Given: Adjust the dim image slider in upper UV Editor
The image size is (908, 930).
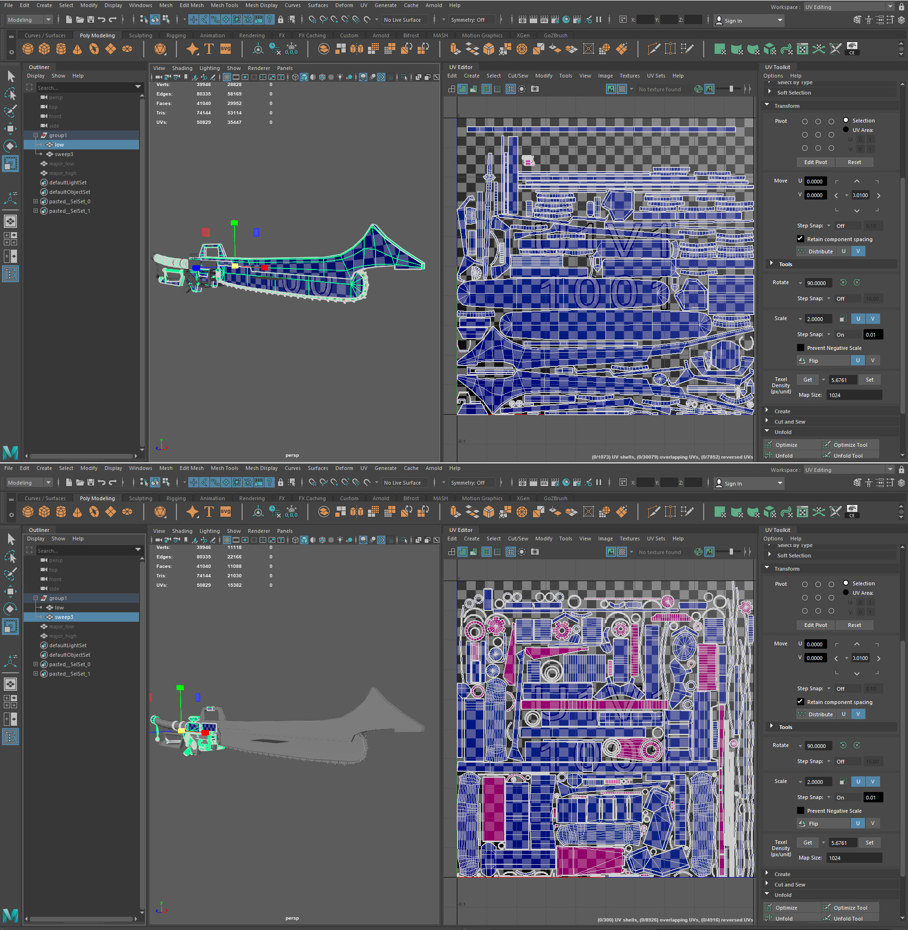Looking at the screenshot, I should point(731,89).
